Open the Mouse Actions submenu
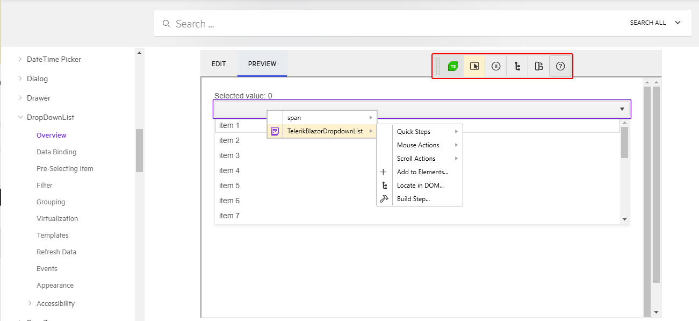Image resolution: width=699 pixels, height=321 pixels. click(420, 145)
